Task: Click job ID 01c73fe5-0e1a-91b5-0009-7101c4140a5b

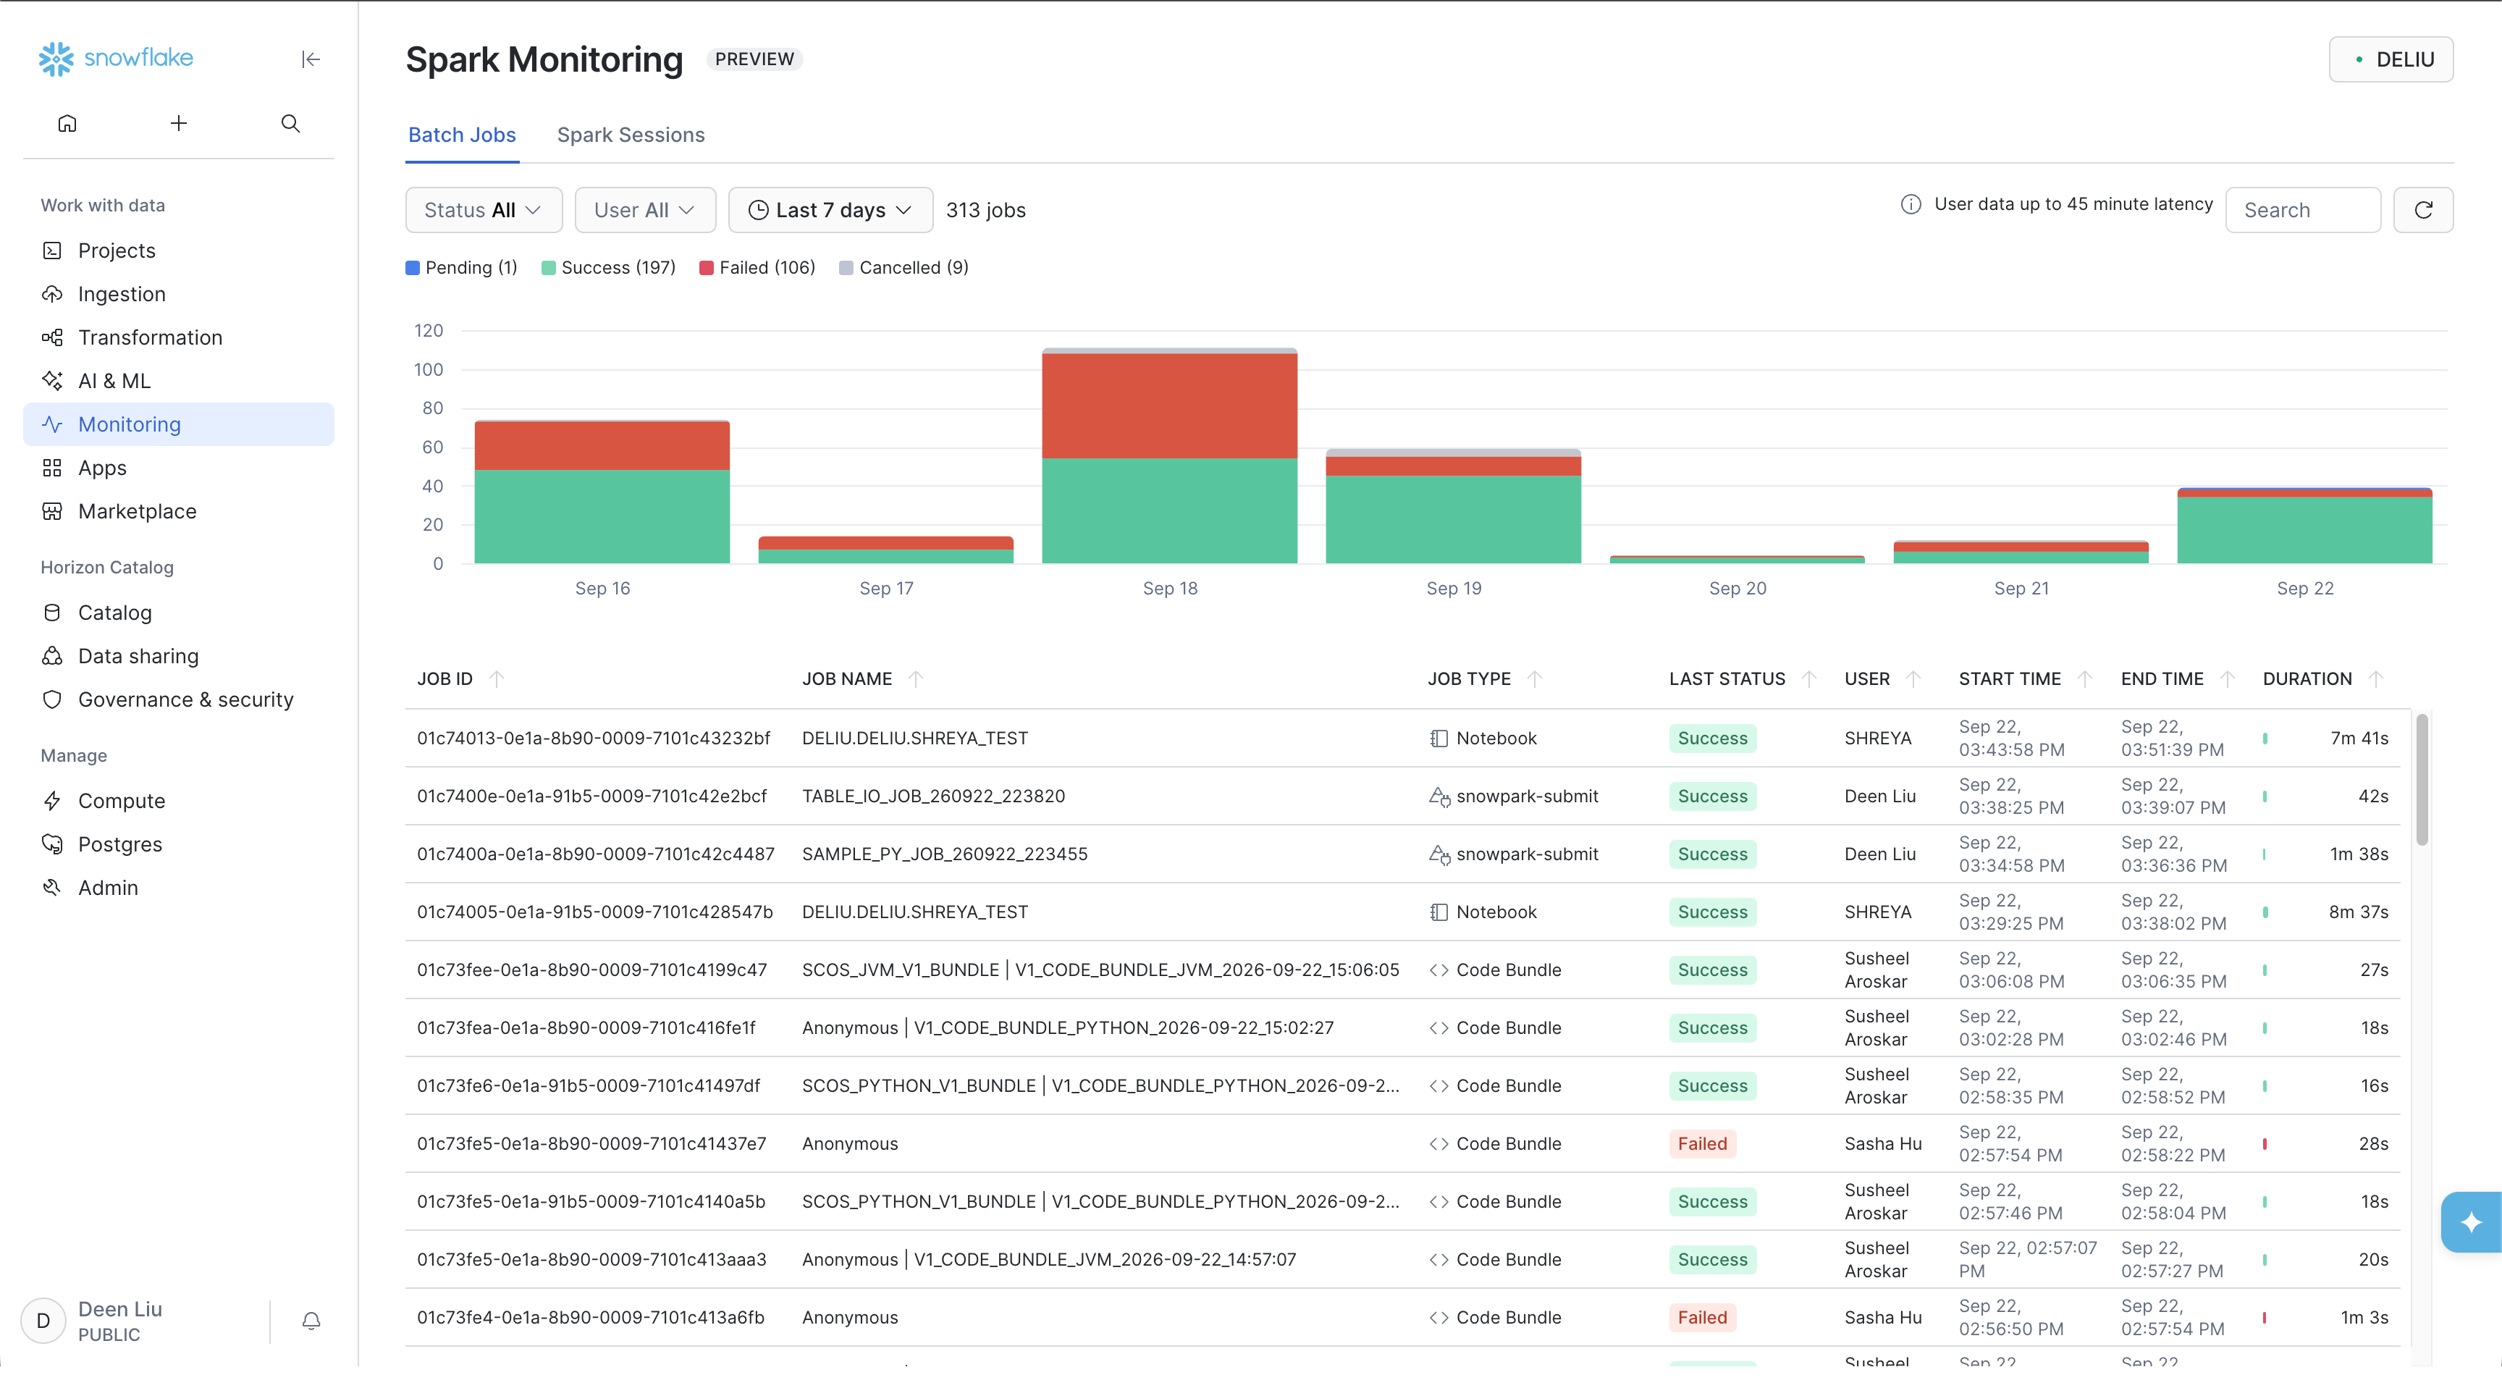Action: (591, 1202)
